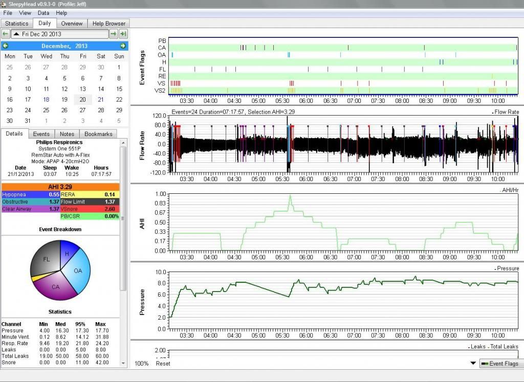Click the red VSnore index row

click(x=90, y=209)
